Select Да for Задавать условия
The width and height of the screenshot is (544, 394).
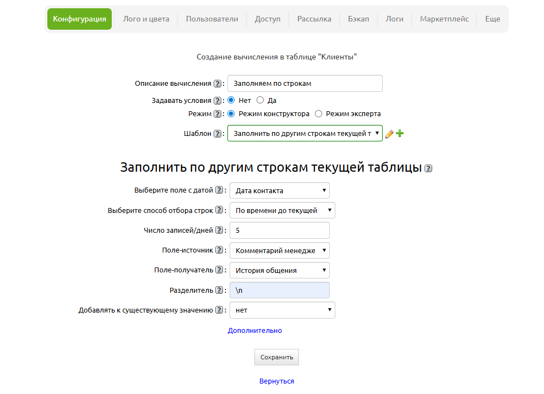pos(260,100)
